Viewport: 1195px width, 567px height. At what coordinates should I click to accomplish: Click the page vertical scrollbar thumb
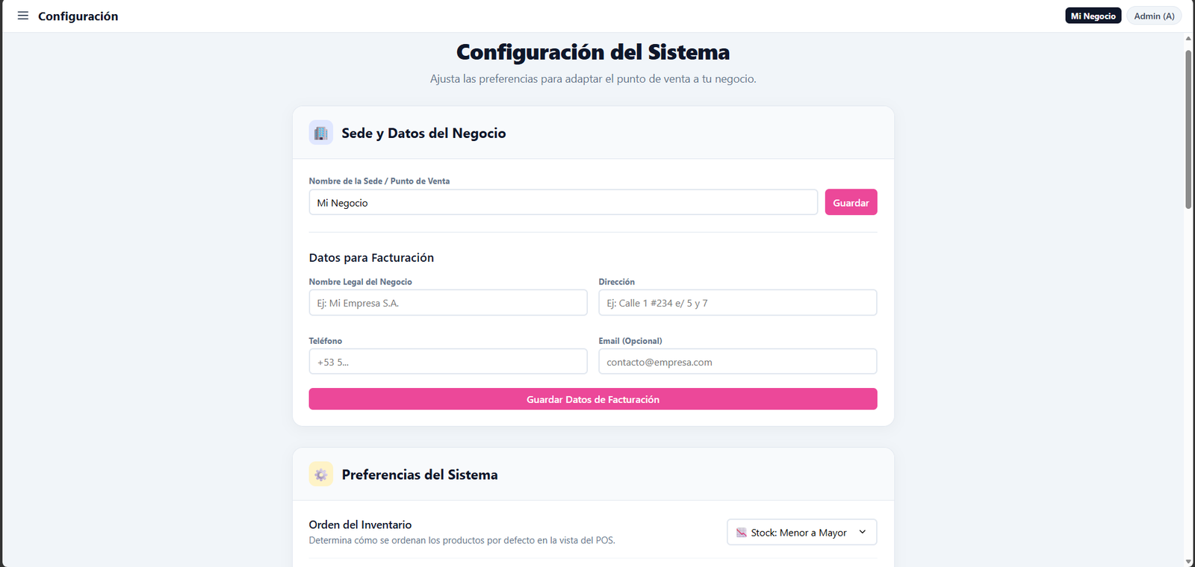(x=1188, y=129)
